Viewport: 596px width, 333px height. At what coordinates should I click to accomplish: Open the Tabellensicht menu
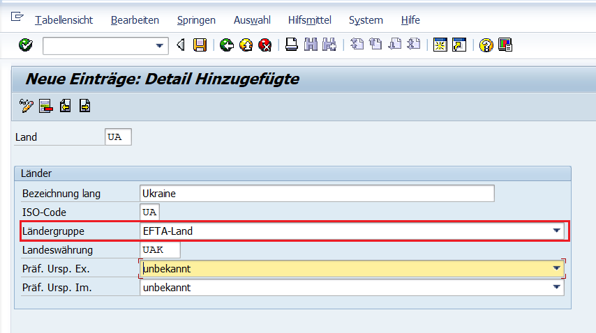pyautogui.click(x=64, y=20)
